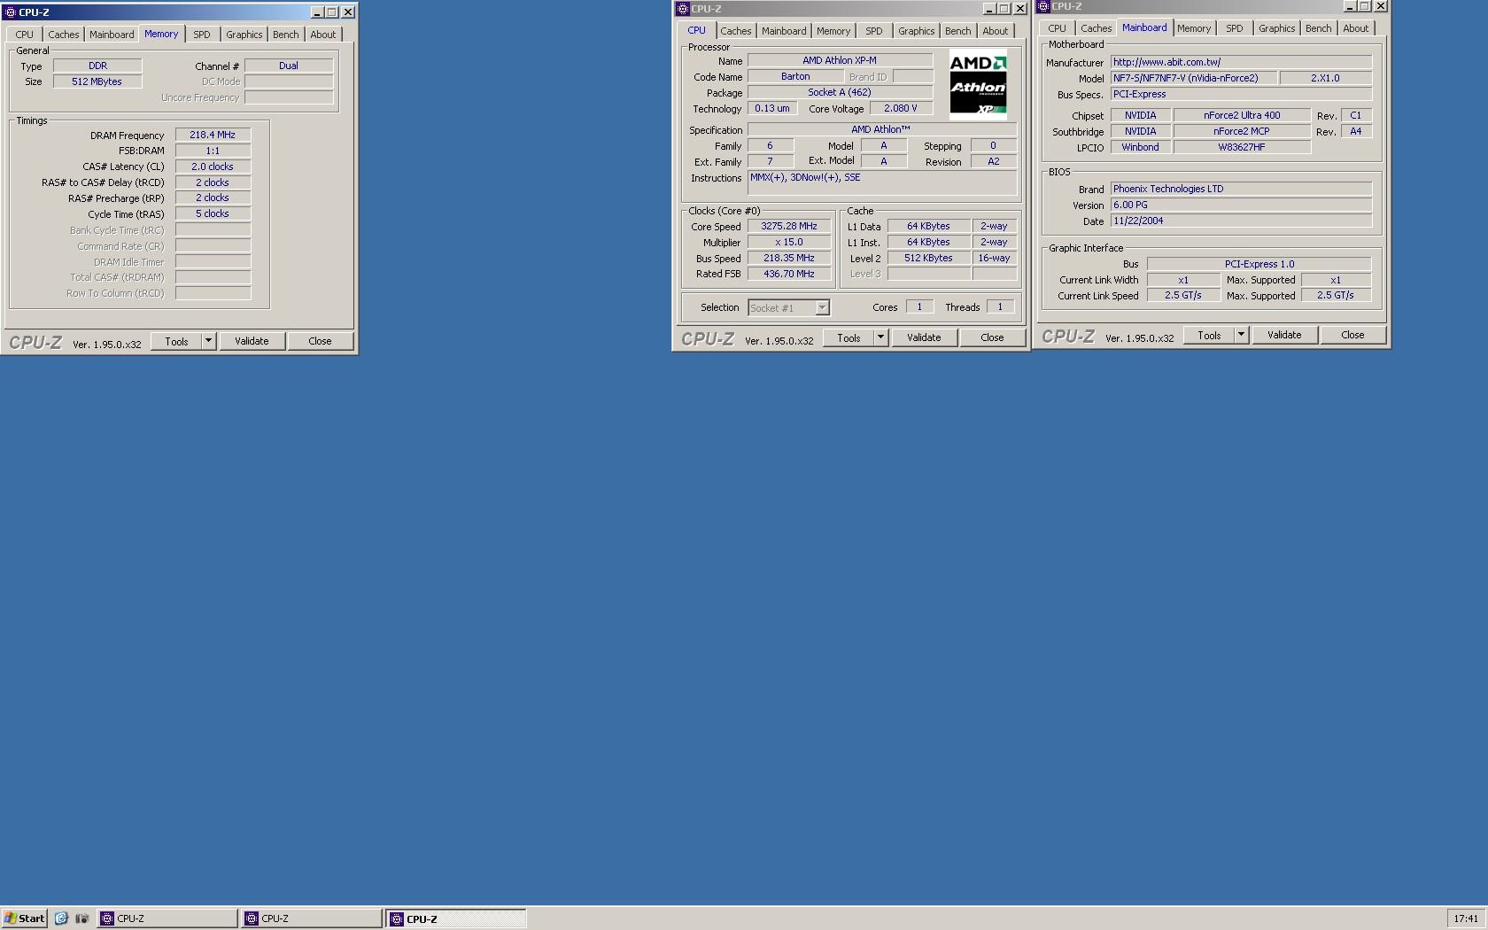Open the Caches tab in the CPU window
This screenshot has height=930, width=1488.
click(x=736, y=31)
